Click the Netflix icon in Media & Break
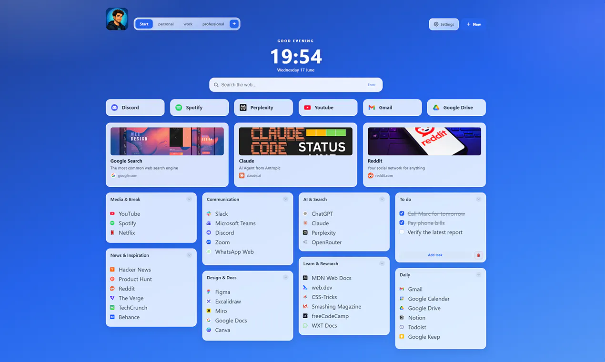This screenshot has width=605, height=362. 112,233
